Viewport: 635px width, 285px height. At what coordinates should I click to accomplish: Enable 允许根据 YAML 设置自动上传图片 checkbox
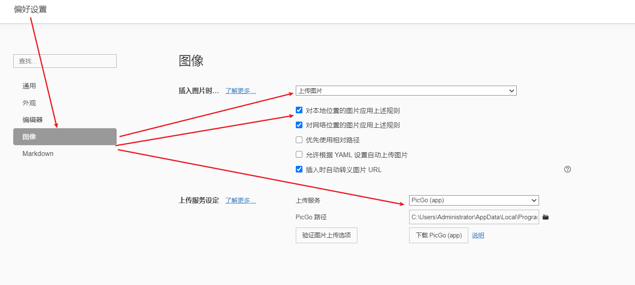pos(299,155)
